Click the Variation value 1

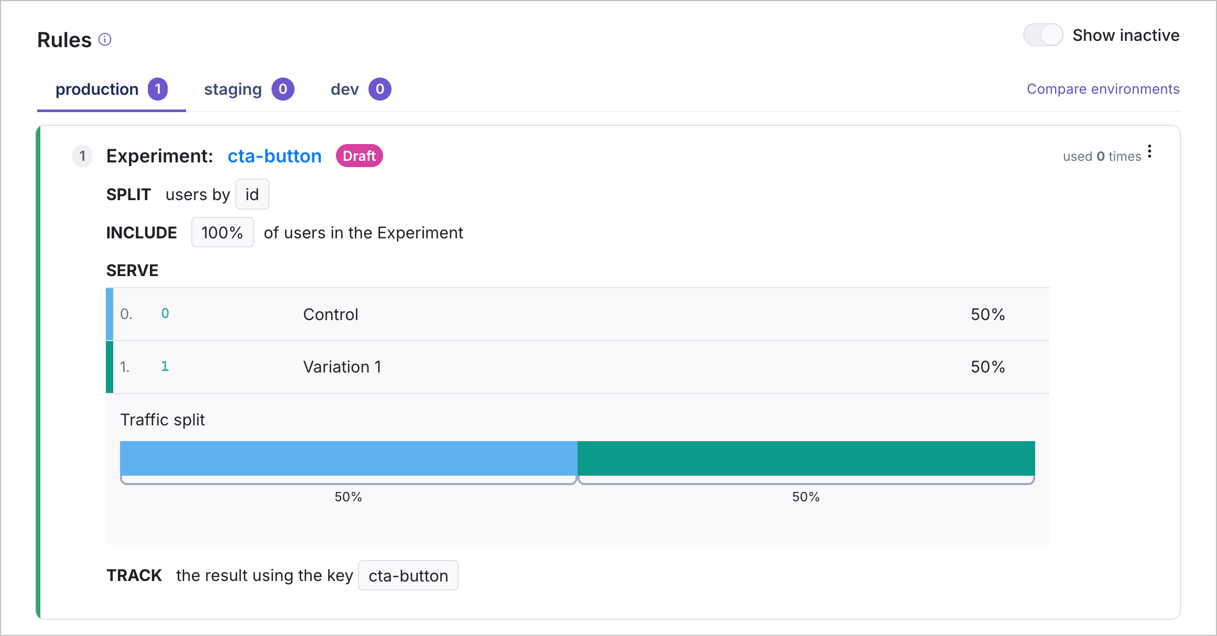coord(165,366)
